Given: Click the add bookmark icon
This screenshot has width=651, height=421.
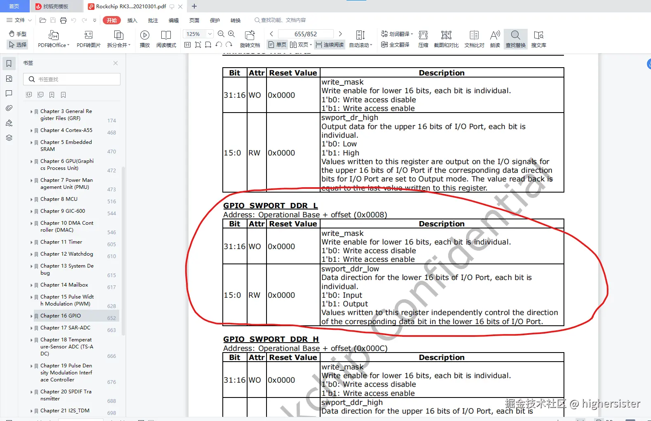Looking at the screenshot, I should click(52, 95).
